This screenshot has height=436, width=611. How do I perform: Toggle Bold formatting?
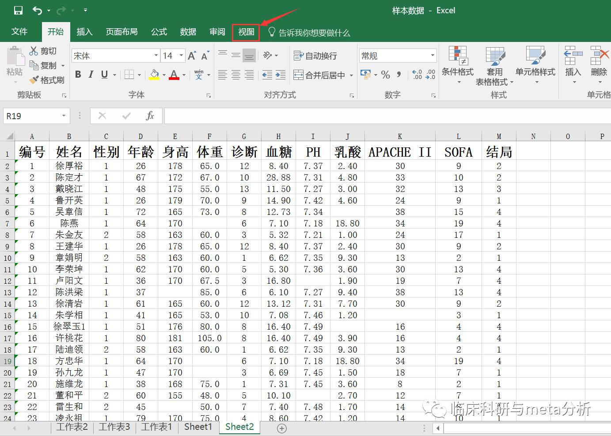78,75
